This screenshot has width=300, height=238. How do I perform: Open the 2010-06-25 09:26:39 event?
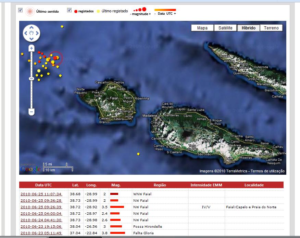click(41, 207)
